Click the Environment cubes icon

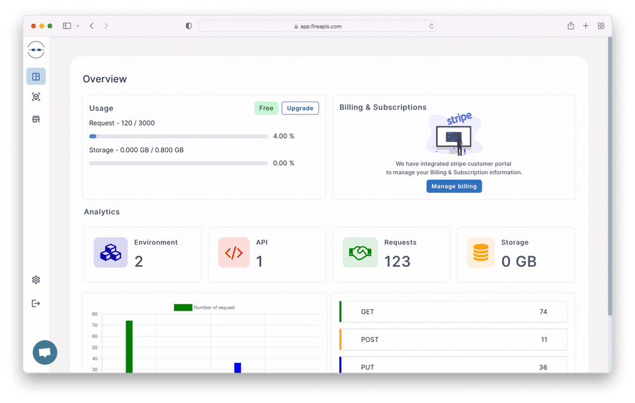pyautogui.click(x=110, y=252)
